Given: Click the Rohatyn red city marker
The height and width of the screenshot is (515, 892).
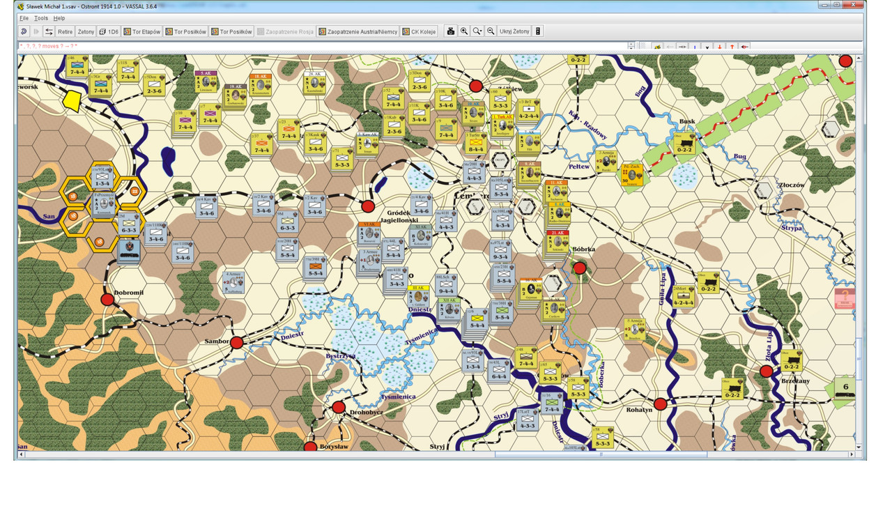Looking at the screenshot, I should (x=661, y=403).
